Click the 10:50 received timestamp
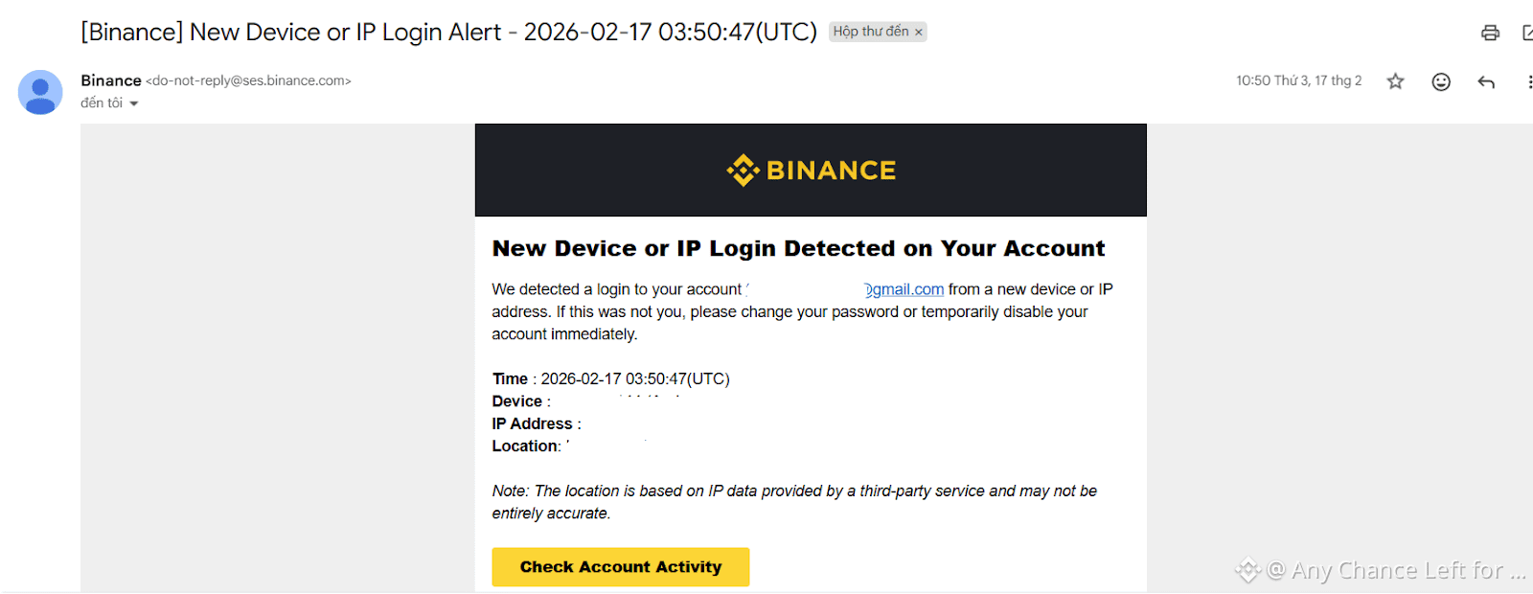 [x=1298, y=80]
